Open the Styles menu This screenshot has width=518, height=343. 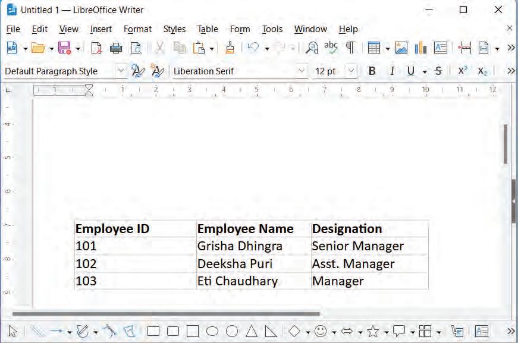point(174,29)
